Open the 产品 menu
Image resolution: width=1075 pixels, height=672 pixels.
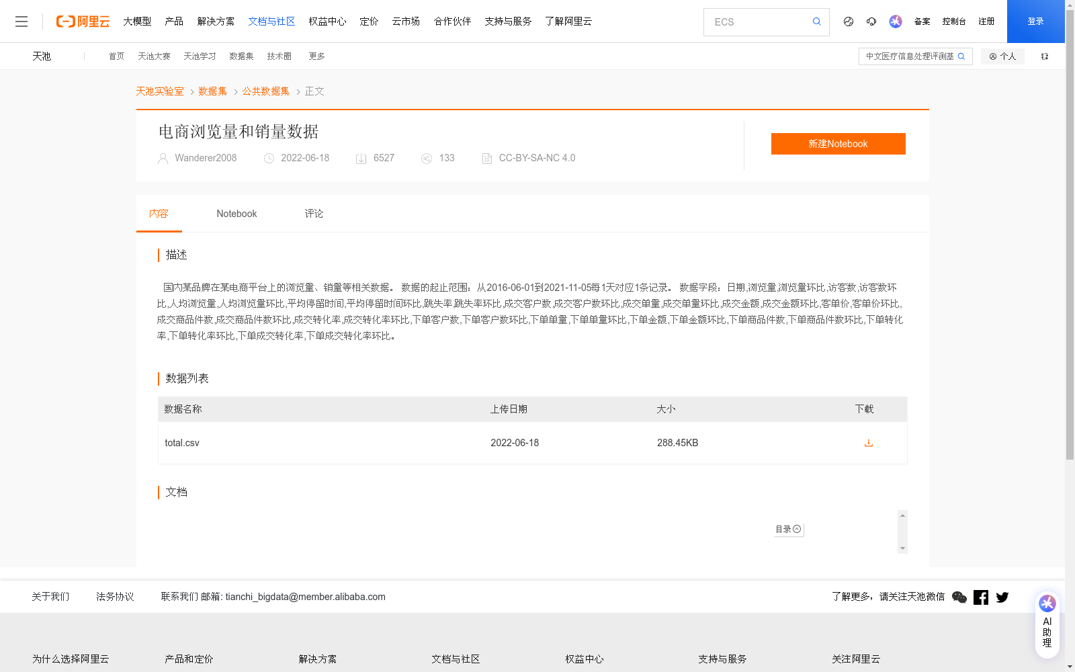pos(174,22)
